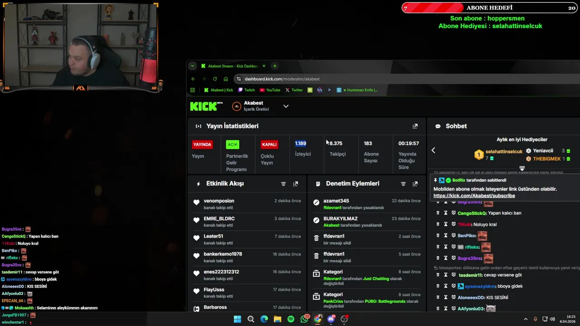The height and width of the screenshot is (326, 580).
Task: Expand the Akabest channel switcher chevron
Action: 286,106
